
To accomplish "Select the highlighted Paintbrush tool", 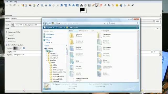I will (x=97, y=5).
